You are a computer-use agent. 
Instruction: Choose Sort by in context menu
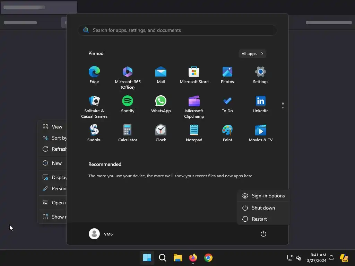coord(53,138)
